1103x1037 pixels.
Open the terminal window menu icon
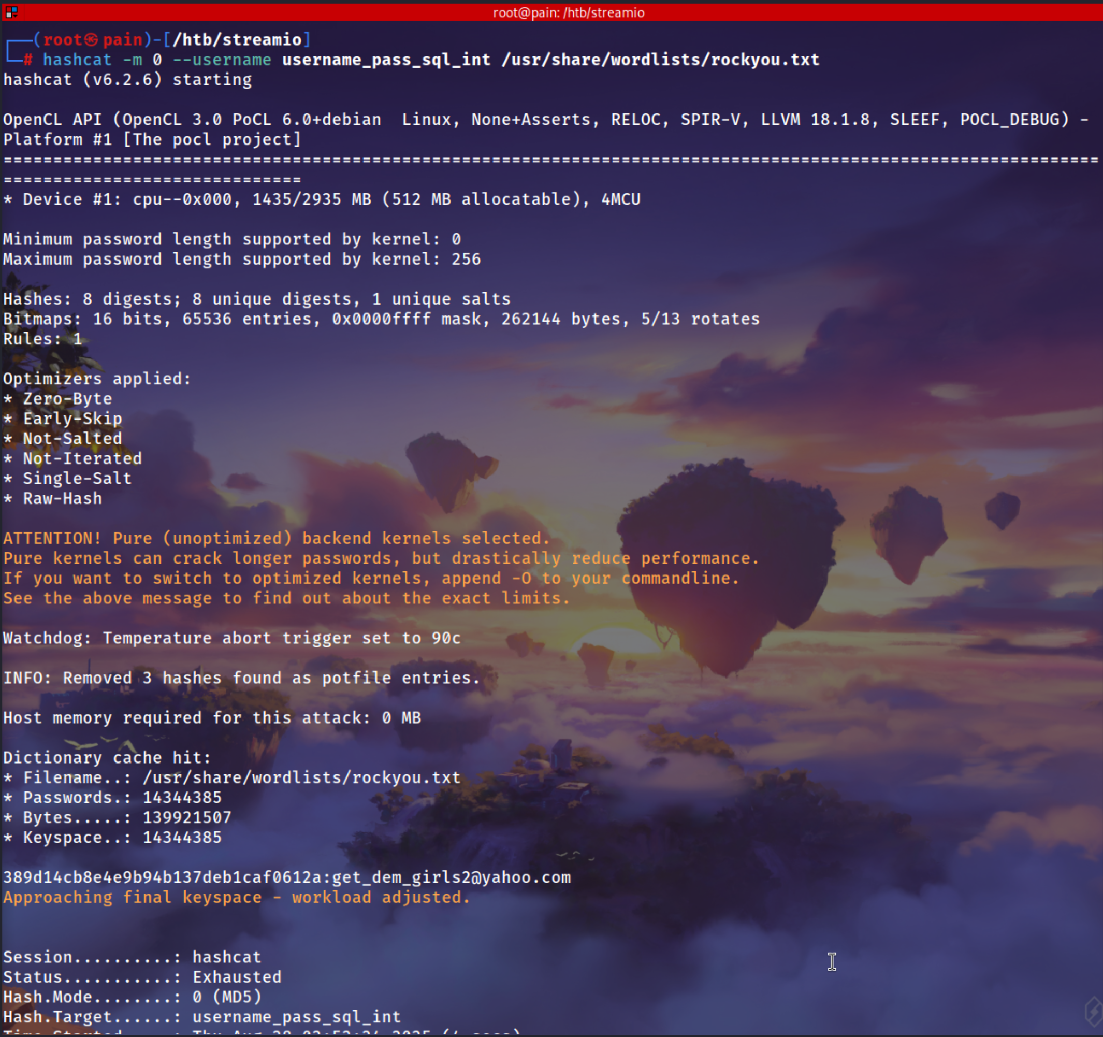tap(11, 11)
